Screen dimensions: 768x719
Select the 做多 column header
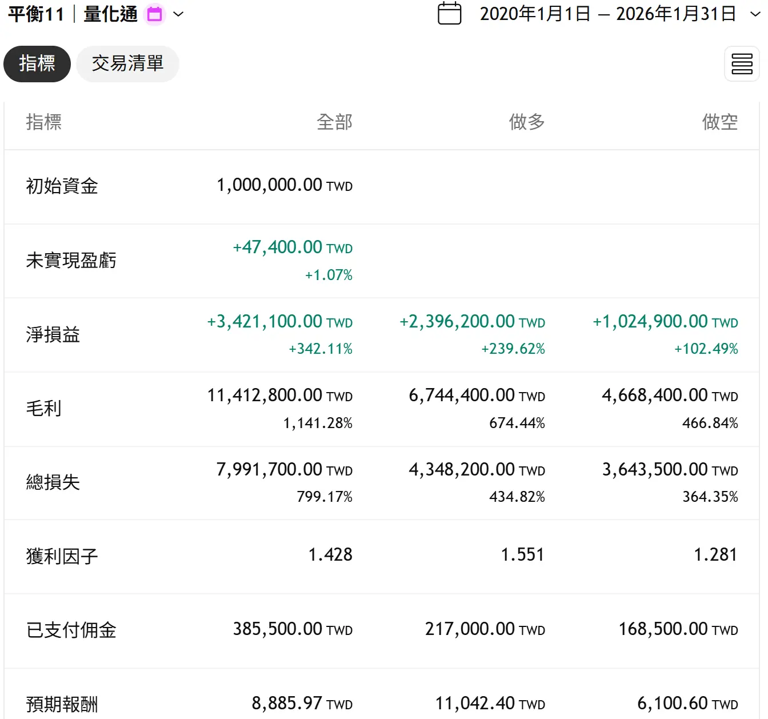coord(526,122)
